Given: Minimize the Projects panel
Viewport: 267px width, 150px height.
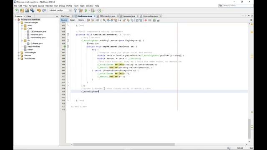Looking at the screenshot, I should tap(57, 16).
